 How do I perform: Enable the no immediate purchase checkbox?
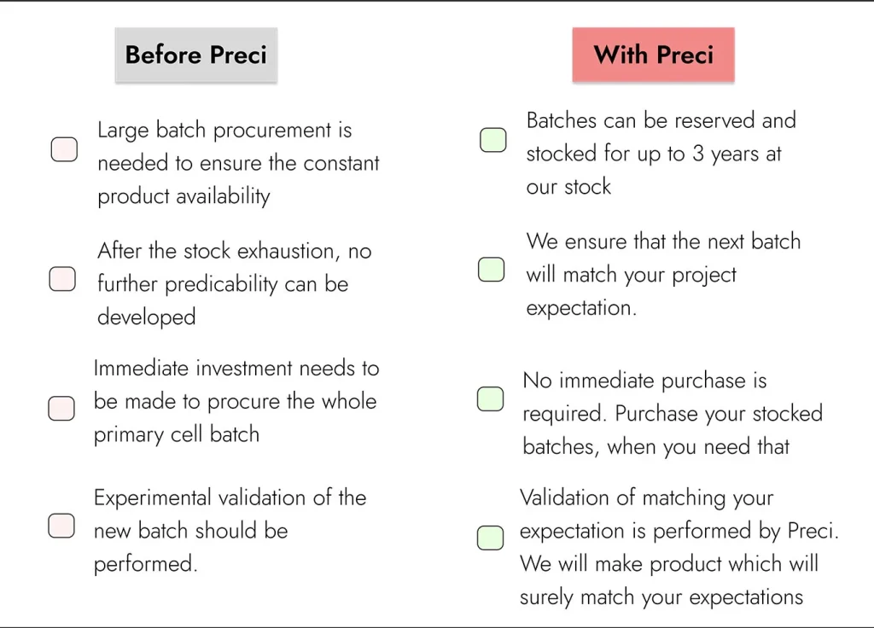coord(490,398)
